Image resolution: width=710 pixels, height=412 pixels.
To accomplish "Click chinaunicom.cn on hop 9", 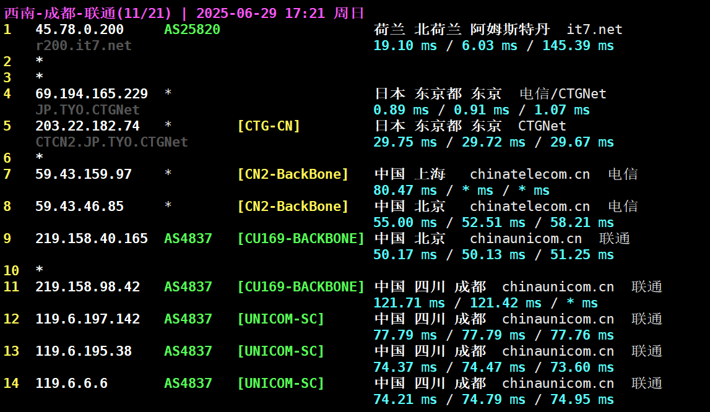I will click(526, 238).
